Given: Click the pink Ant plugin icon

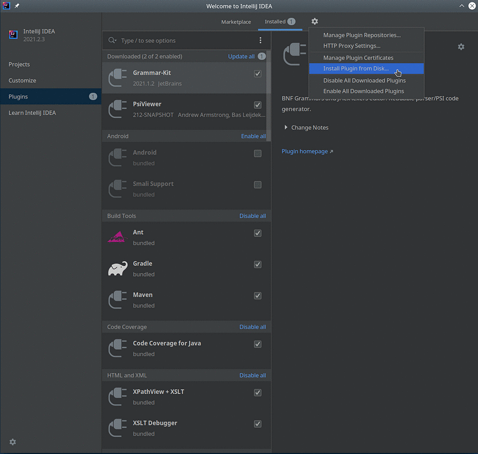Looking at the screenshot, I should coord(117,236).
